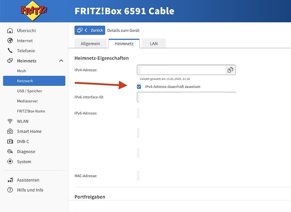291x212 pixels.
Task: Click the WLAN wifi icon
Action: 10,121
